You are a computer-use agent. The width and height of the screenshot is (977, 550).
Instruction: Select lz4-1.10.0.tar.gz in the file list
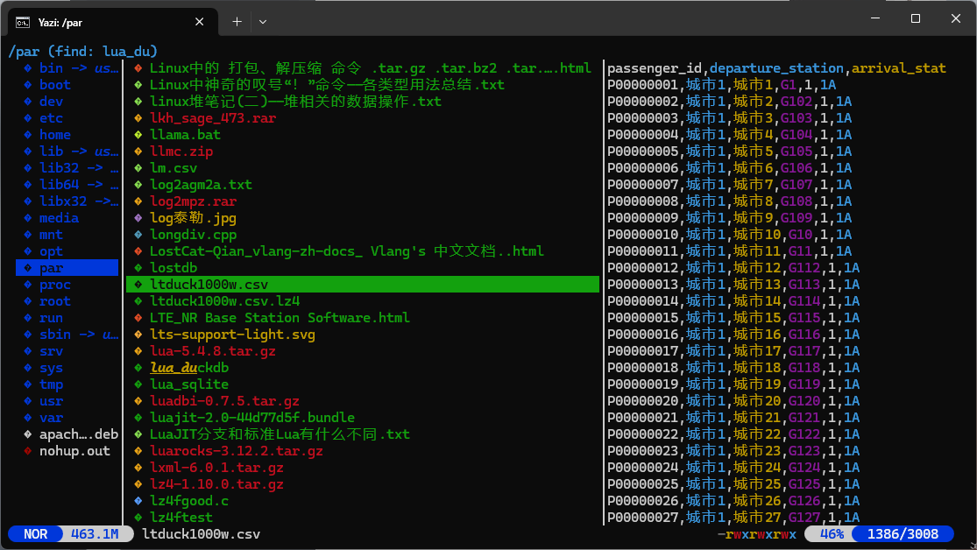pos(363,484)
